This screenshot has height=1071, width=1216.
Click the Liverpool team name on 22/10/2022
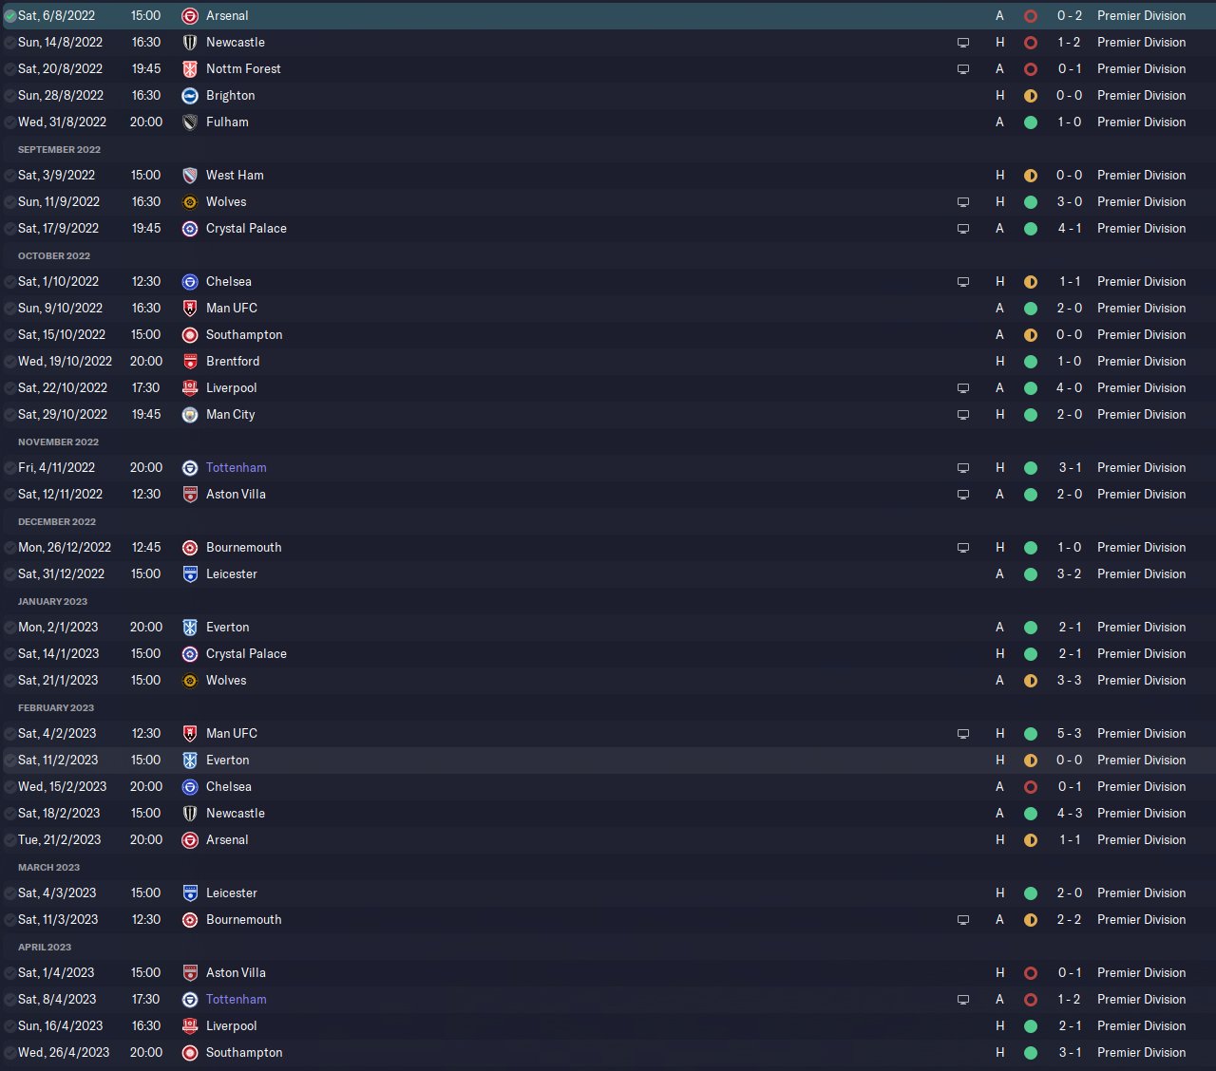pyautogui.click(x=231, y=388)
